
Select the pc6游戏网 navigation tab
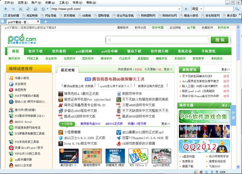click(x=84, y=51)
